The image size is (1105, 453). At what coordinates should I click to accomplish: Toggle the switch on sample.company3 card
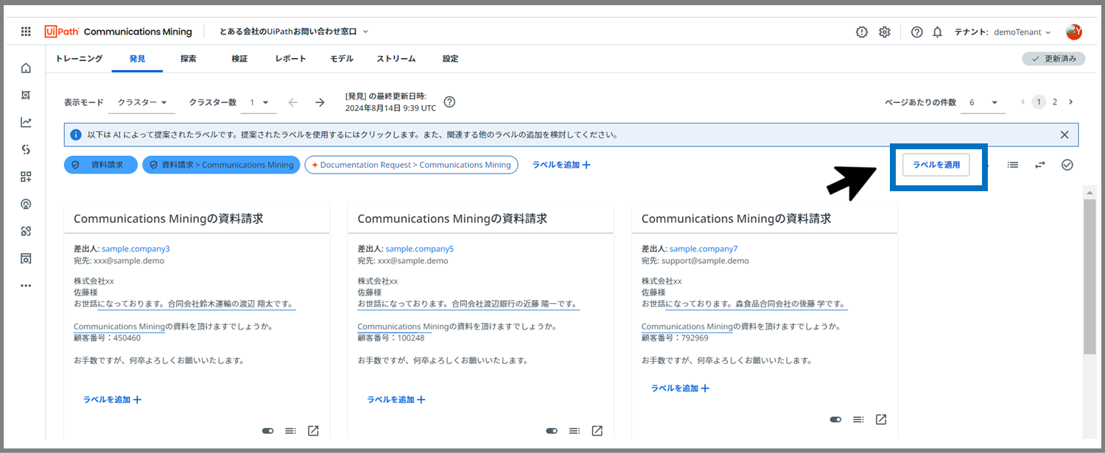267,431
